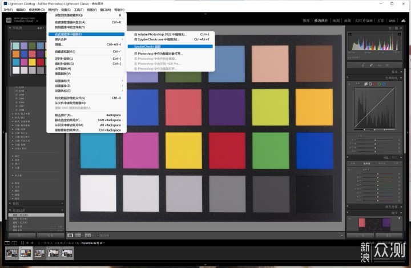This screenshot has width=411, height=268.
Task: Switch to the Library module
Action: [x=306, y=20]
